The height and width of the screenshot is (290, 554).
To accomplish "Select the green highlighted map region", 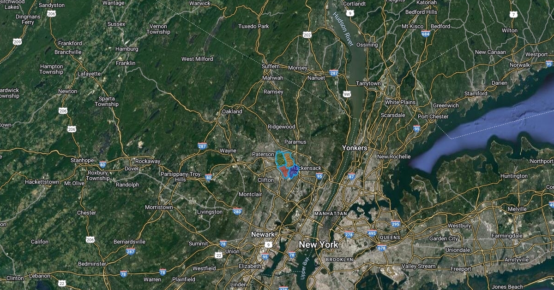I will [281, 160].
